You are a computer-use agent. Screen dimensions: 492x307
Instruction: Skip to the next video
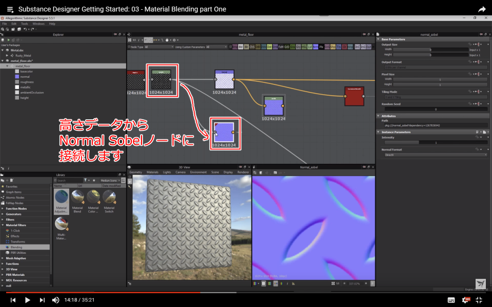[x=42, y=300]
